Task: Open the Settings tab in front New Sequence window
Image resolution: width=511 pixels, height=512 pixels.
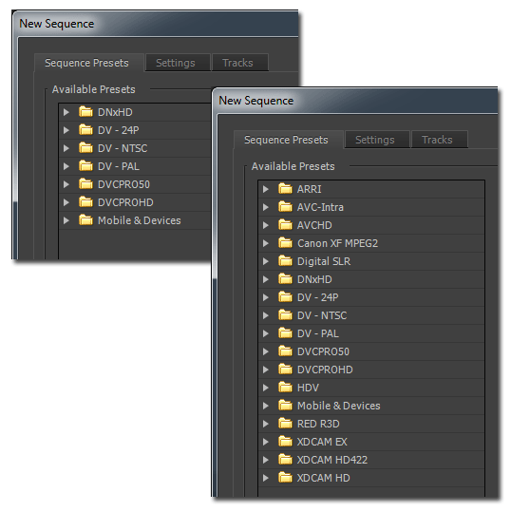Action: (x=376, y=140)
